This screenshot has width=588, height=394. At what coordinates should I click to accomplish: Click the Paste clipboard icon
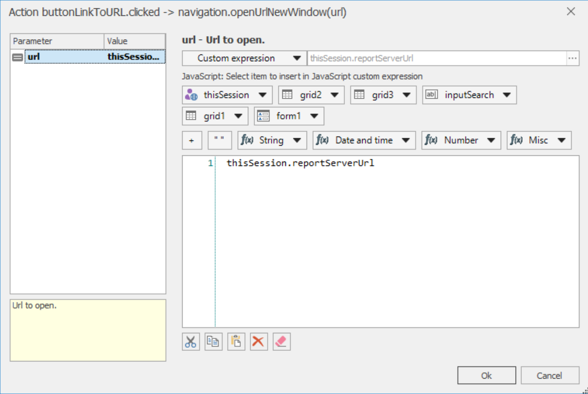236,342
